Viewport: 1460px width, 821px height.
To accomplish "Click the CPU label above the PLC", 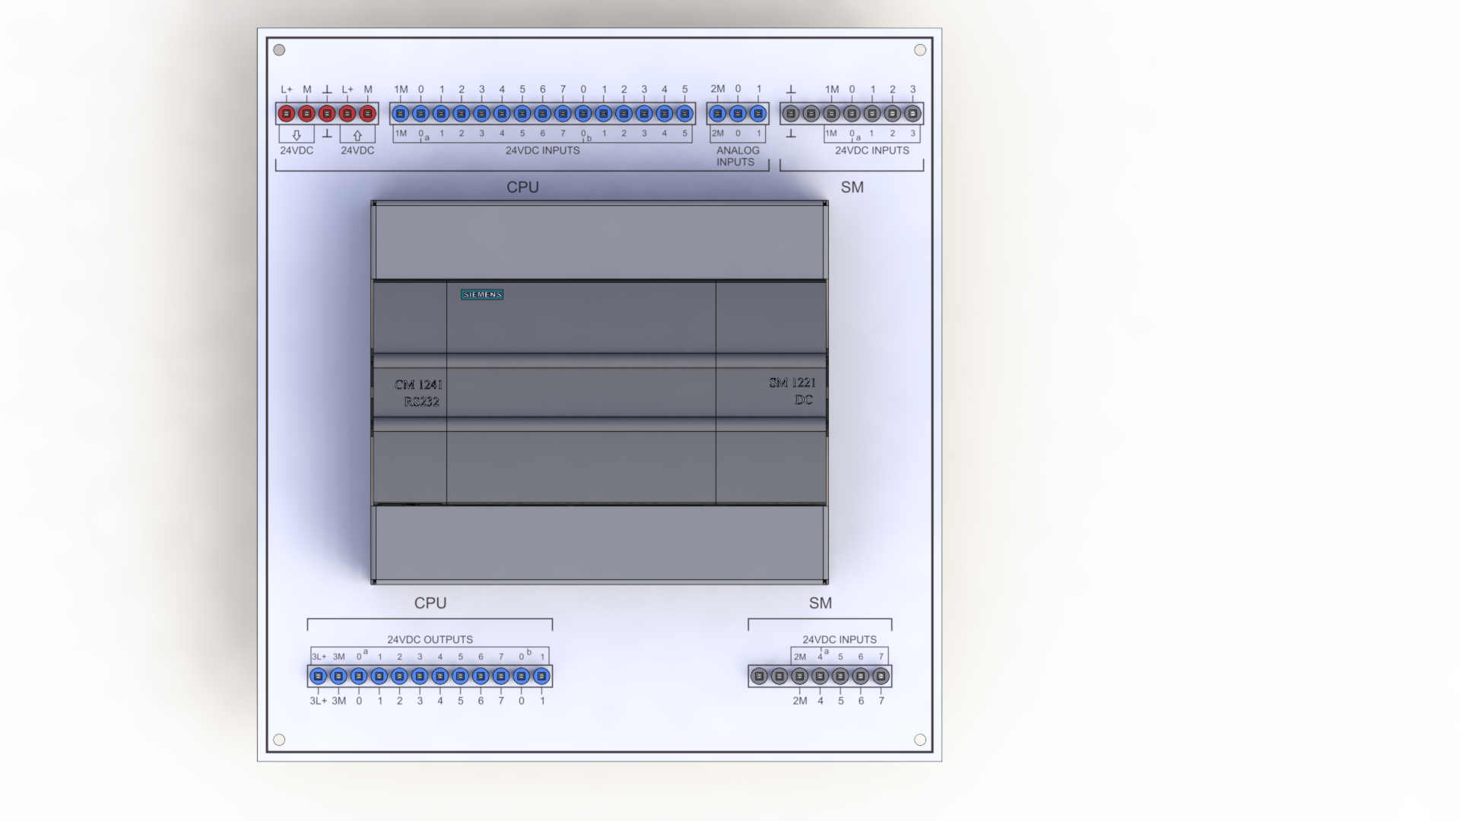I will (x=522, y=188).
